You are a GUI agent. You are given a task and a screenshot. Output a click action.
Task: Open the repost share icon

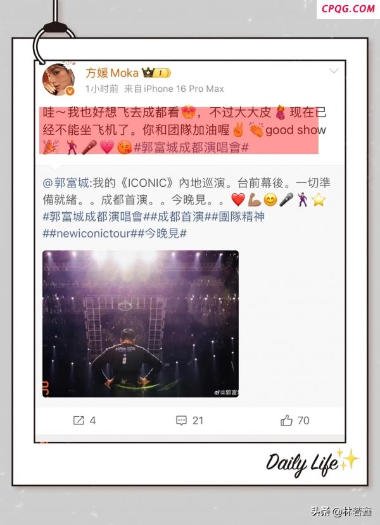(x=79, y=421)
